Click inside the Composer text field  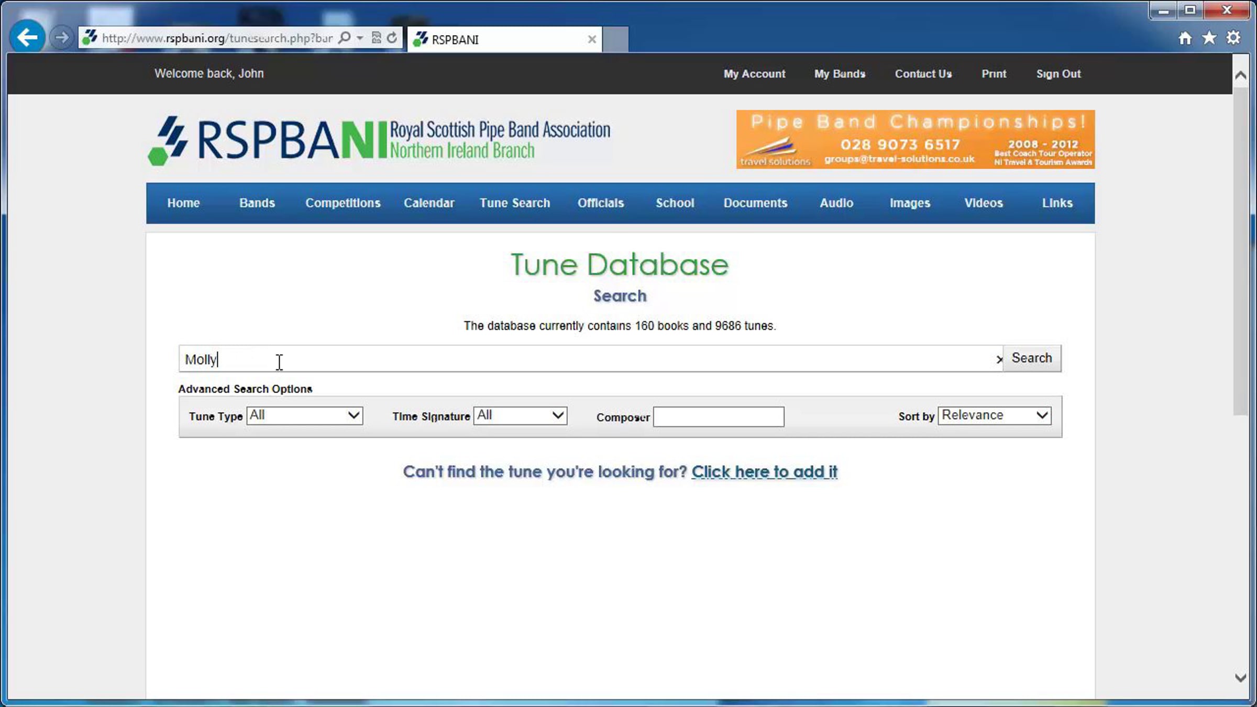718,417
